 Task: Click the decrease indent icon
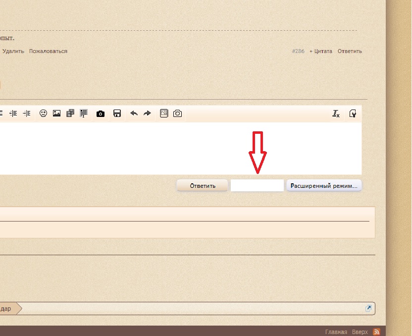[x=13, y=113]
